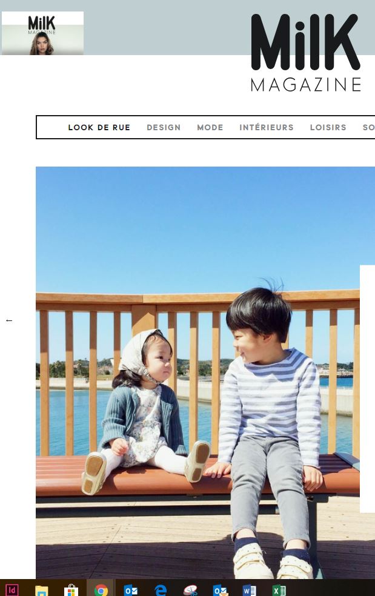The width and height of the screenshot is (375, 596).
Task: Open Adobe InDesign from the taskbar
Action: [x=12, y=590]
